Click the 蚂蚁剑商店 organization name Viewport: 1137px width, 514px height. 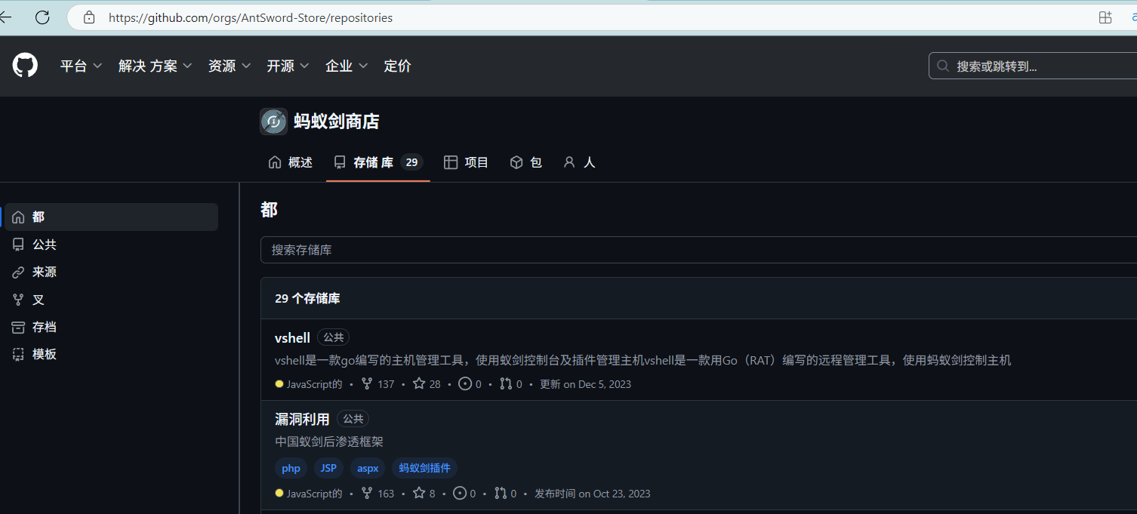[x=337, y=121]
